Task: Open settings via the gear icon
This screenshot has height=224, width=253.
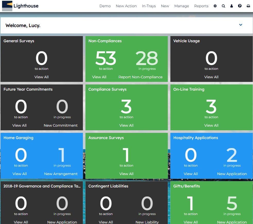Action: click(x=215, y=6)
